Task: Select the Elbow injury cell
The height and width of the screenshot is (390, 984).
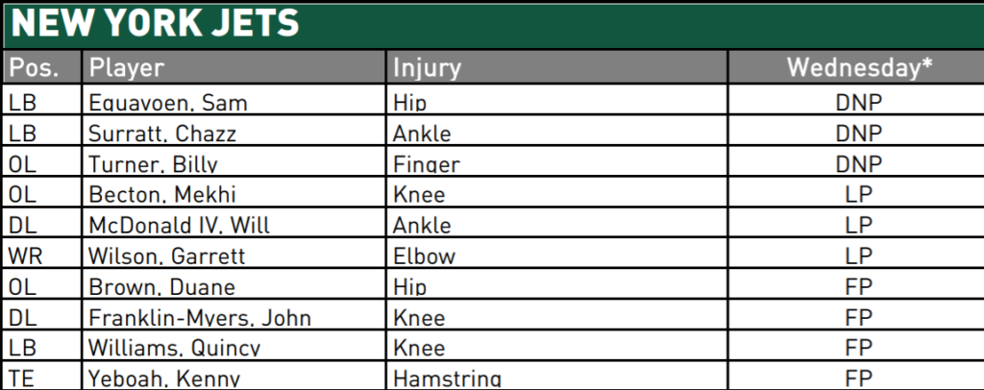Action: 424,256
